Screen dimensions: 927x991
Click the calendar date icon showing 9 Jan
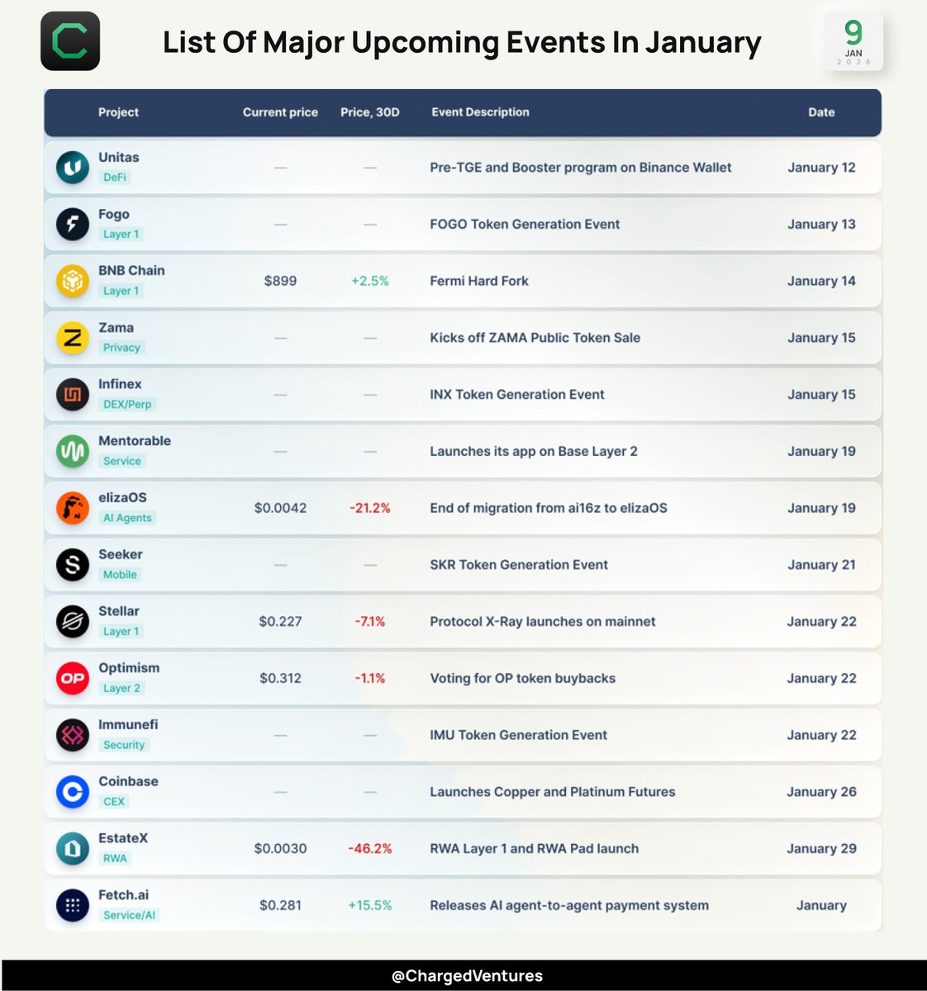point(853,40)
